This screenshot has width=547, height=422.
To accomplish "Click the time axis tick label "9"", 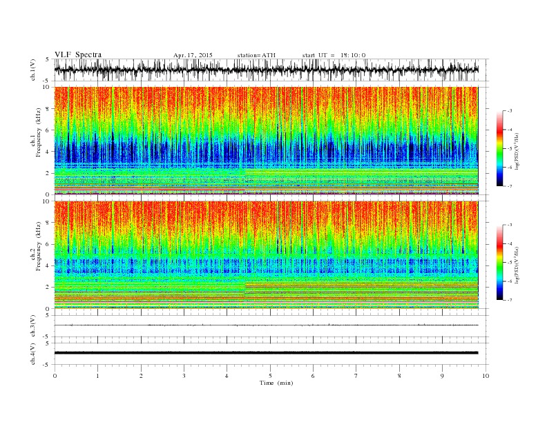I will tap(442, 376).
